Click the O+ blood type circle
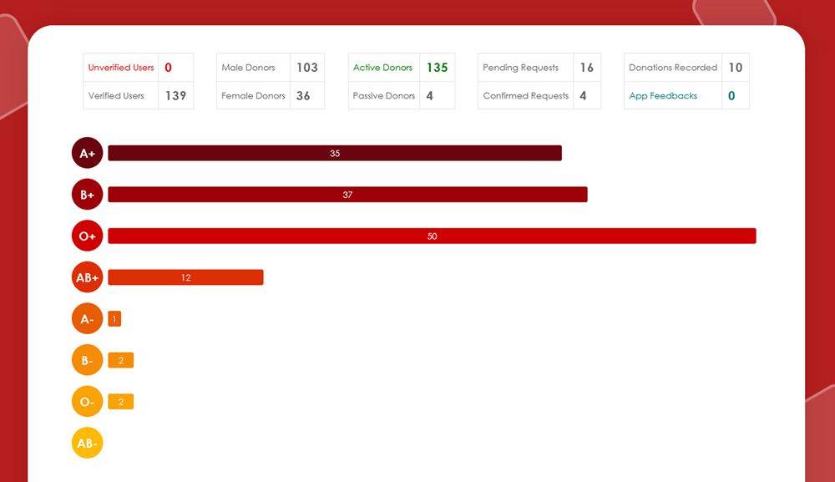The height and width of the screenshot is (482, 835). tap(87, 236)
